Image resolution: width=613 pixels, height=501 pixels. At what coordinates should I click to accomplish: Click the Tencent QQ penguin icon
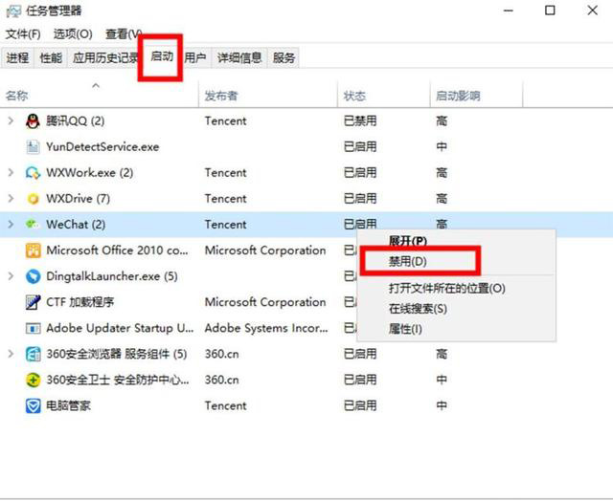33,121
